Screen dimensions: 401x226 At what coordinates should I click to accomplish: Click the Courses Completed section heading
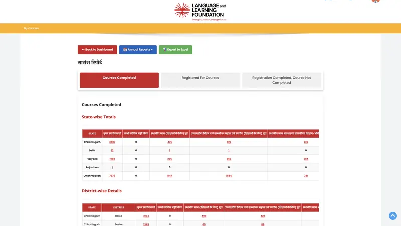(102, 105)
